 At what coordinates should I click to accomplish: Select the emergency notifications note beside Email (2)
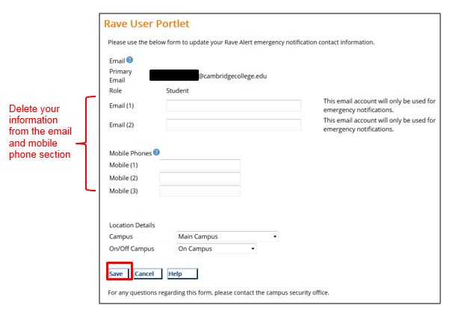380,125
